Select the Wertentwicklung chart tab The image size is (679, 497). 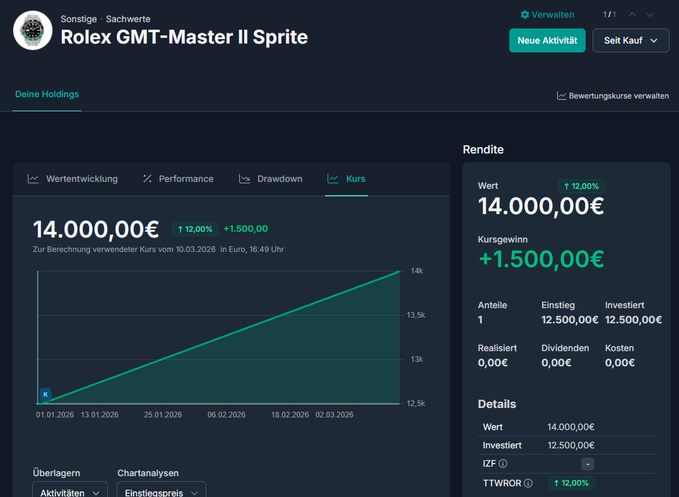click(x=73, y=179)
